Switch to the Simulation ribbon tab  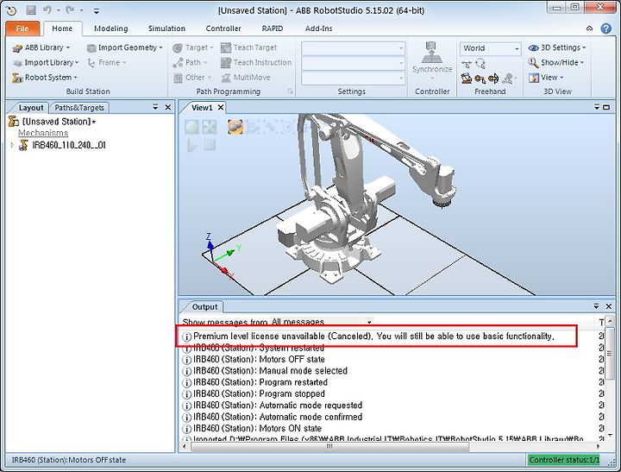(166, 28)
